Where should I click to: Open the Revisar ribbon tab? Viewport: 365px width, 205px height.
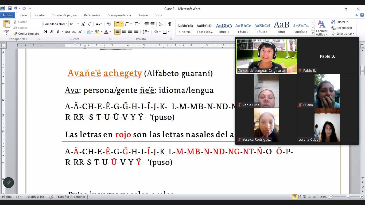(143, 15)
